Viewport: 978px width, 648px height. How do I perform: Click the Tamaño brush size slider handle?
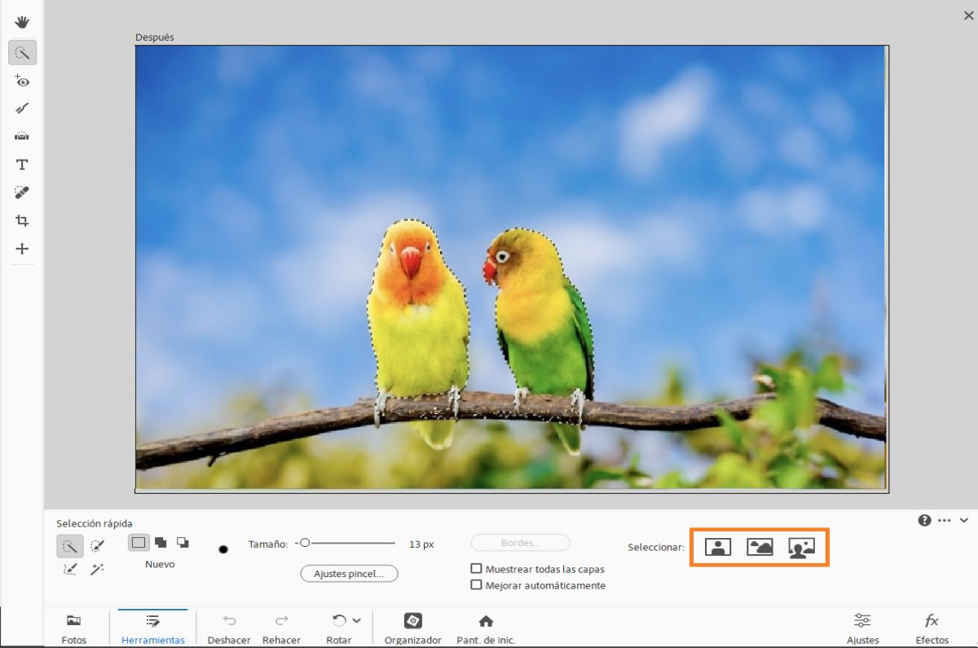click(305, 543)
